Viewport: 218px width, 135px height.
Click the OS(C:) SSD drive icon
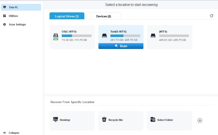(56, 37)
